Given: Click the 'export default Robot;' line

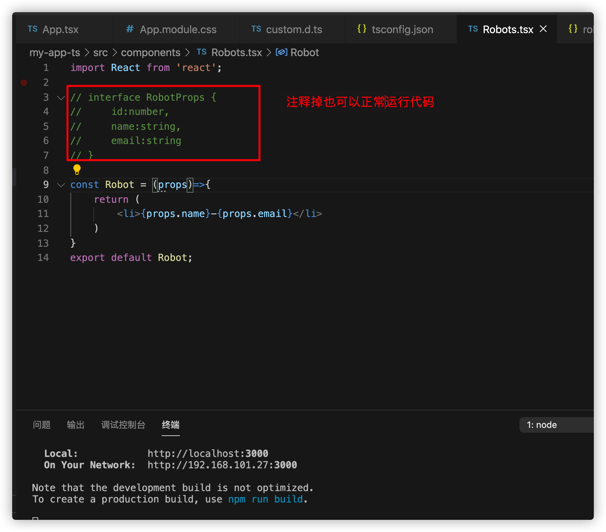Looking at the screenshot, I should pos(131,258).
